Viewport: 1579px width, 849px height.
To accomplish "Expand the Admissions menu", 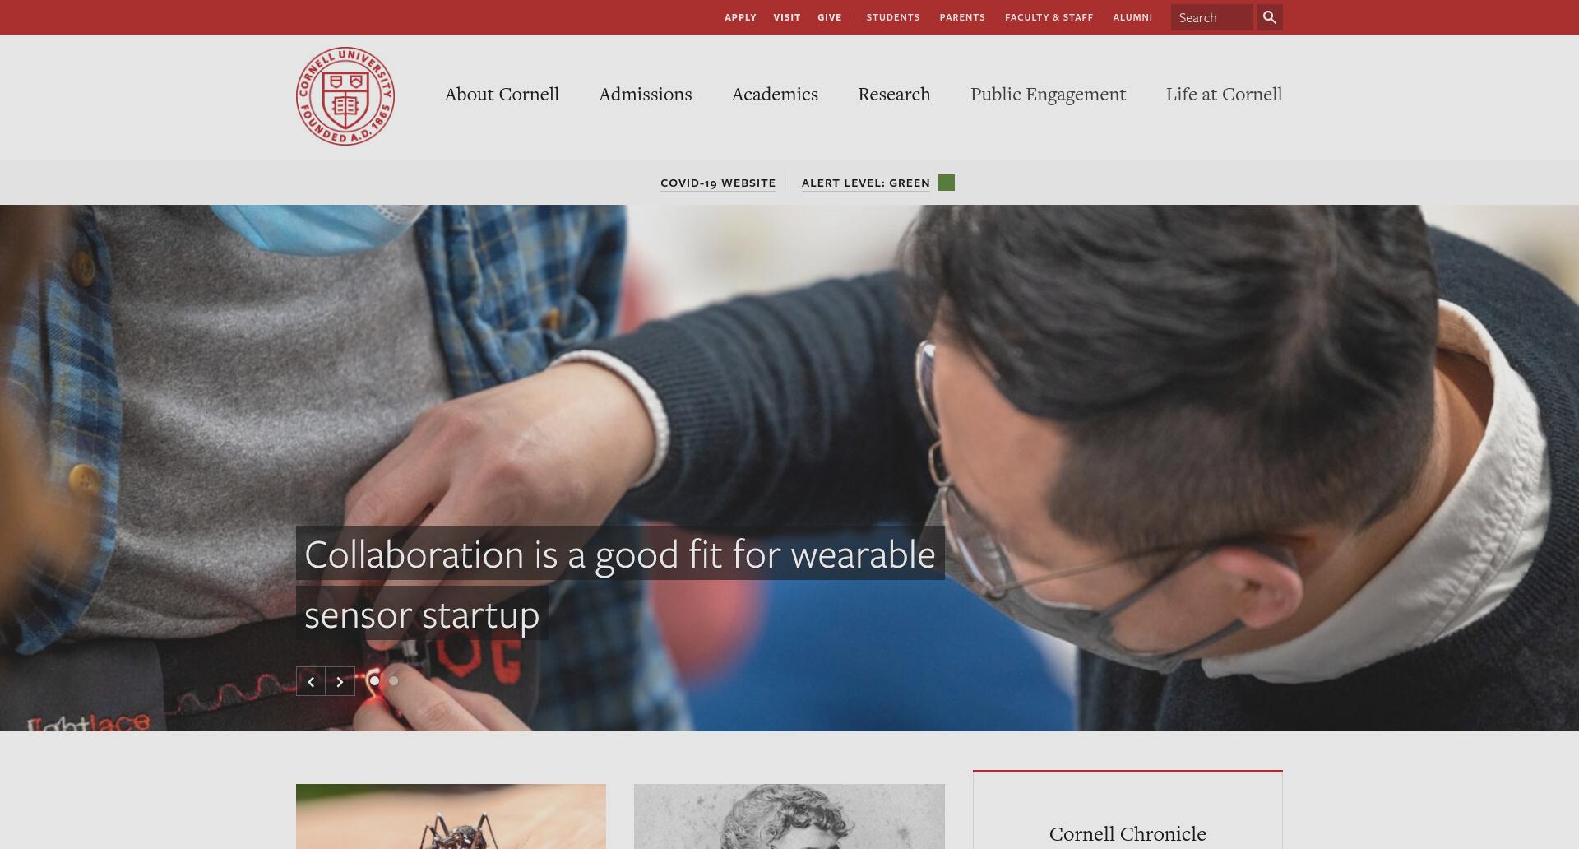I will [646, 94].
